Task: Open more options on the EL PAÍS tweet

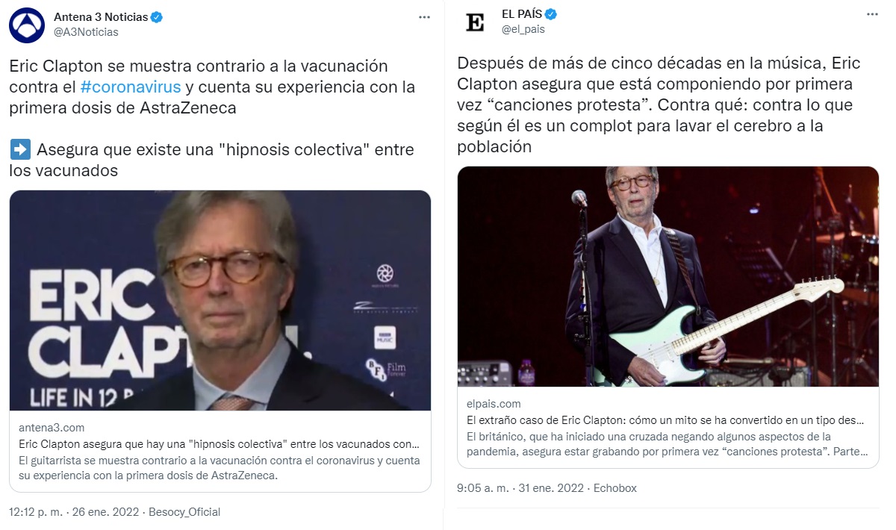Action: pyautogui.click(x=872, y=14)
